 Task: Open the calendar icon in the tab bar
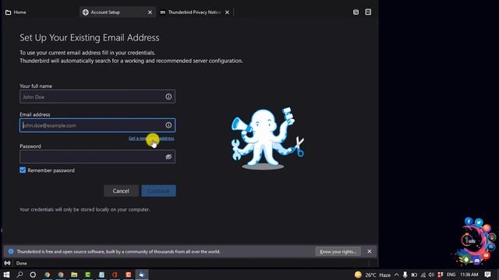pyautogui.click(x=356, y=12)
